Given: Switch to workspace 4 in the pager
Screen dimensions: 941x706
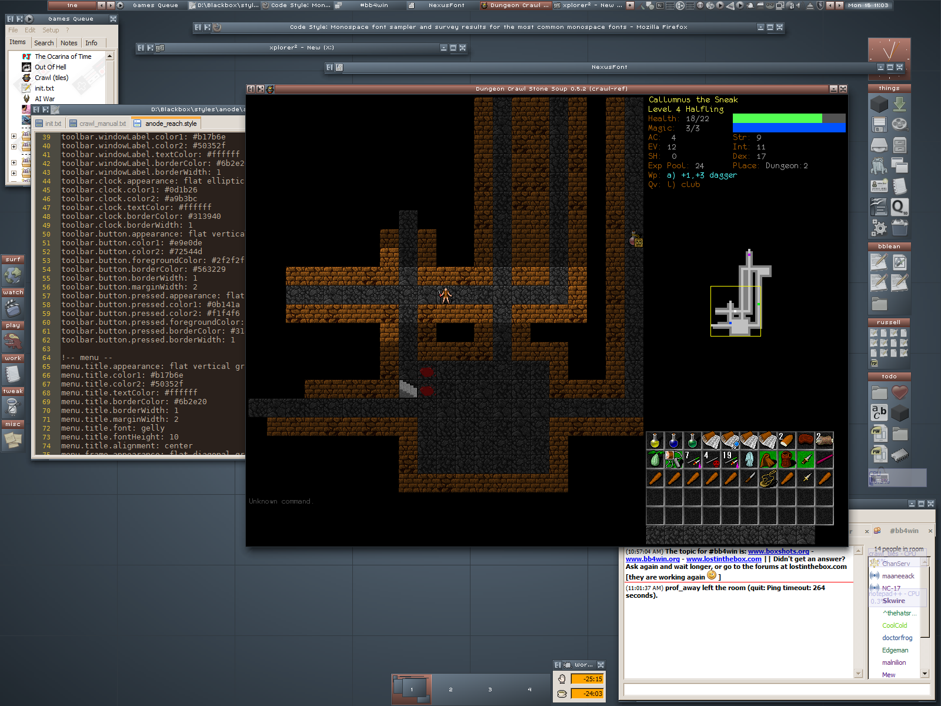Looking at the screenshot, I should [529, 690].
